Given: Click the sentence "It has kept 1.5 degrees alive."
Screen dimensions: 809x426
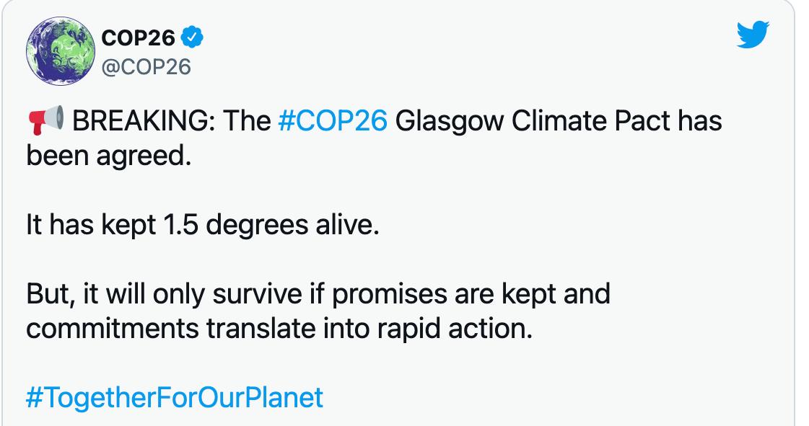Looking at the screenshot, I should click(201, 225).
